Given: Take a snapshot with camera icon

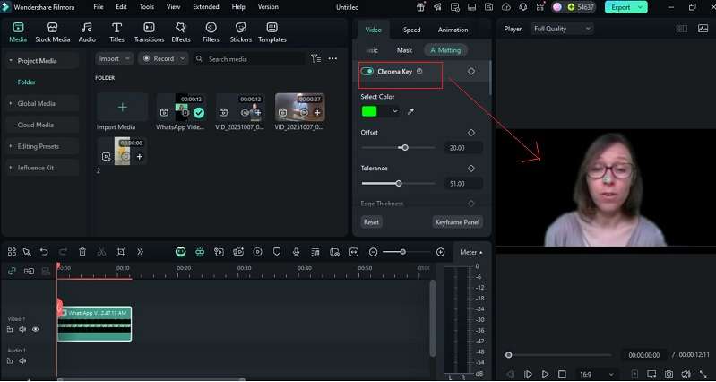Looking at the screenshot, I should click(x=669, y=374).
